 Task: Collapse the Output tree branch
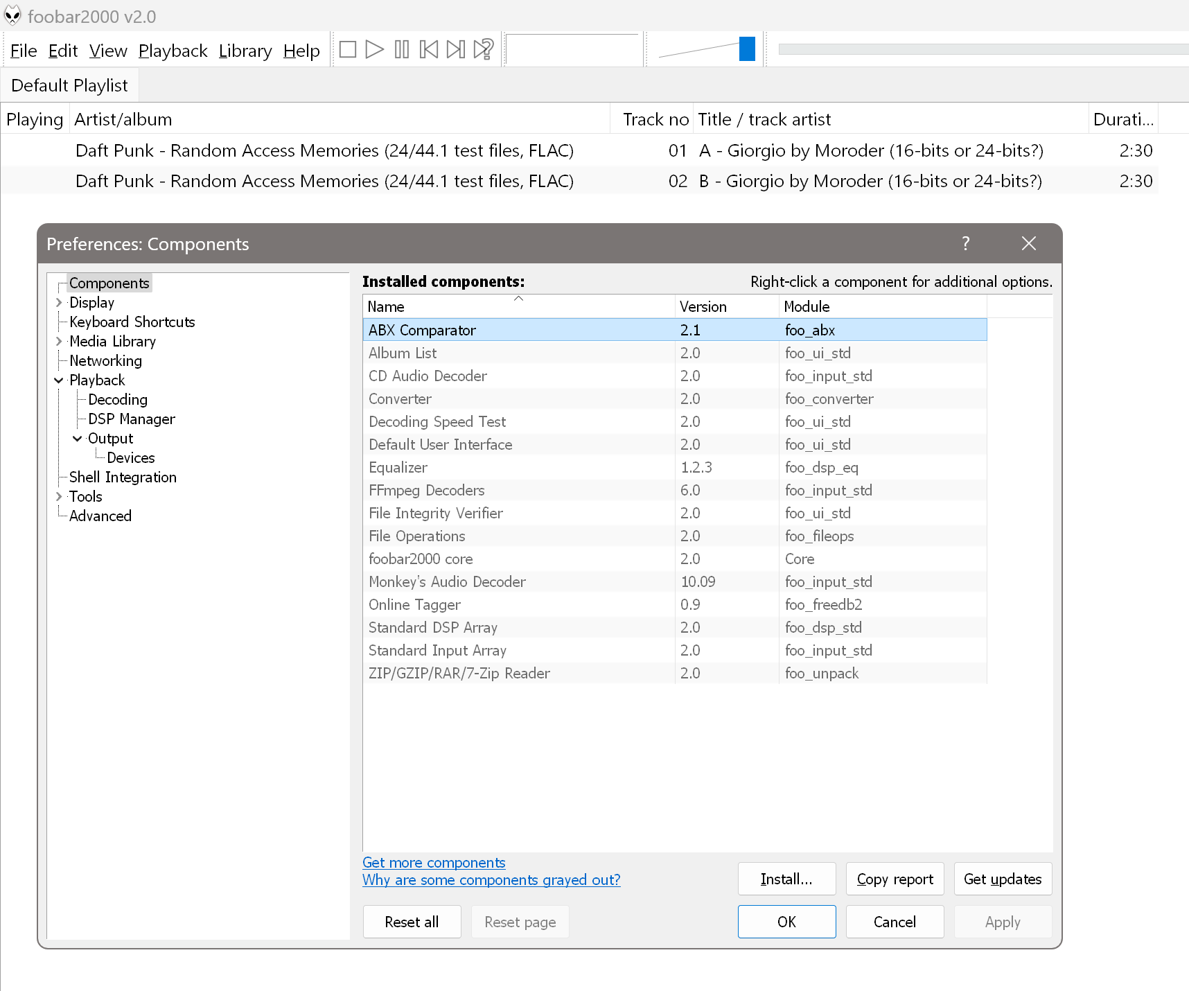tap(77, 438)
